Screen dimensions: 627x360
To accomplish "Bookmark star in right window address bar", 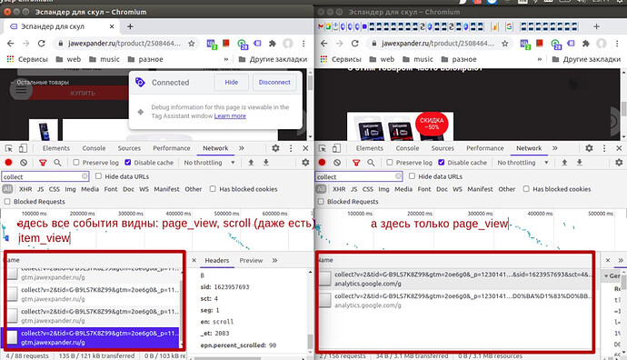I will tap(504, 44).
